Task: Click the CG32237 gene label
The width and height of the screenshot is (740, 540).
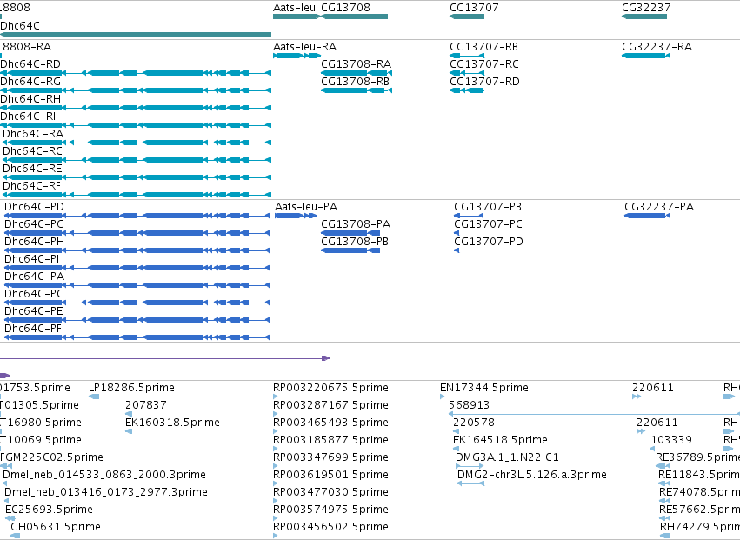Action: [x=646, y=8]
